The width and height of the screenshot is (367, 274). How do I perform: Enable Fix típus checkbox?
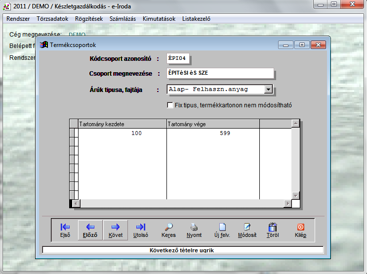tap(170, 105)
